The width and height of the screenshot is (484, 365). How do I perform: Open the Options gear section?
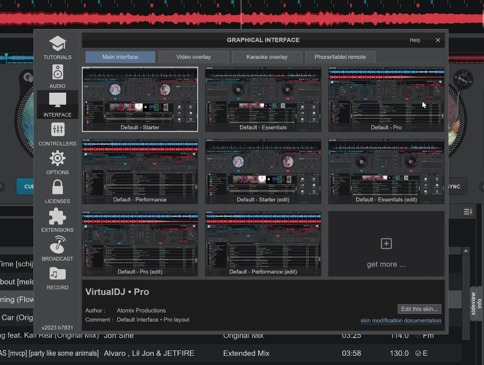57,163
